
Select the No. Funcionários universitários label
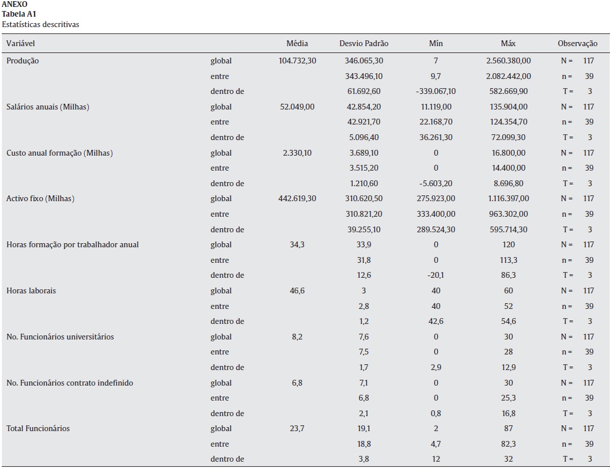tap(60, 337)
